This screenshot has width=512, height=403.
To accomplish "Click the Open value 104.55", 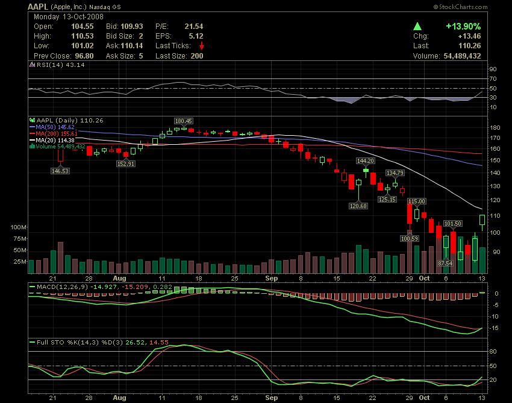I will (x=83, y=27).
